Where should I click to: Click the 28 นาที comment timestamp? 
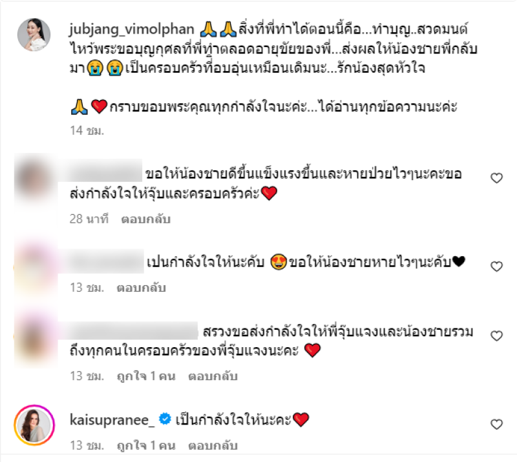click(x=89, y=219)
